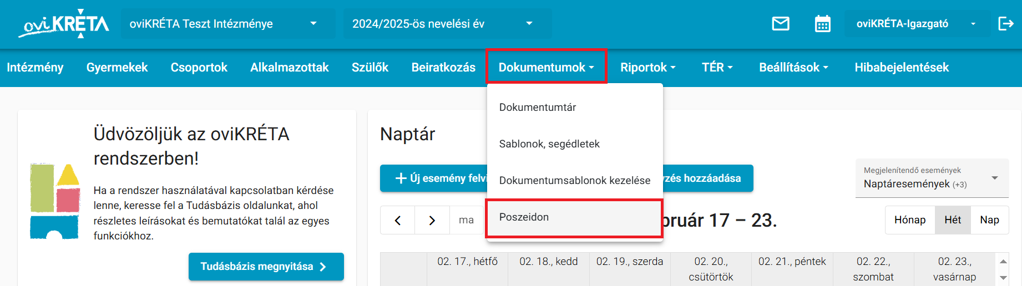Click the 02. 22., szombat column header

873,269
